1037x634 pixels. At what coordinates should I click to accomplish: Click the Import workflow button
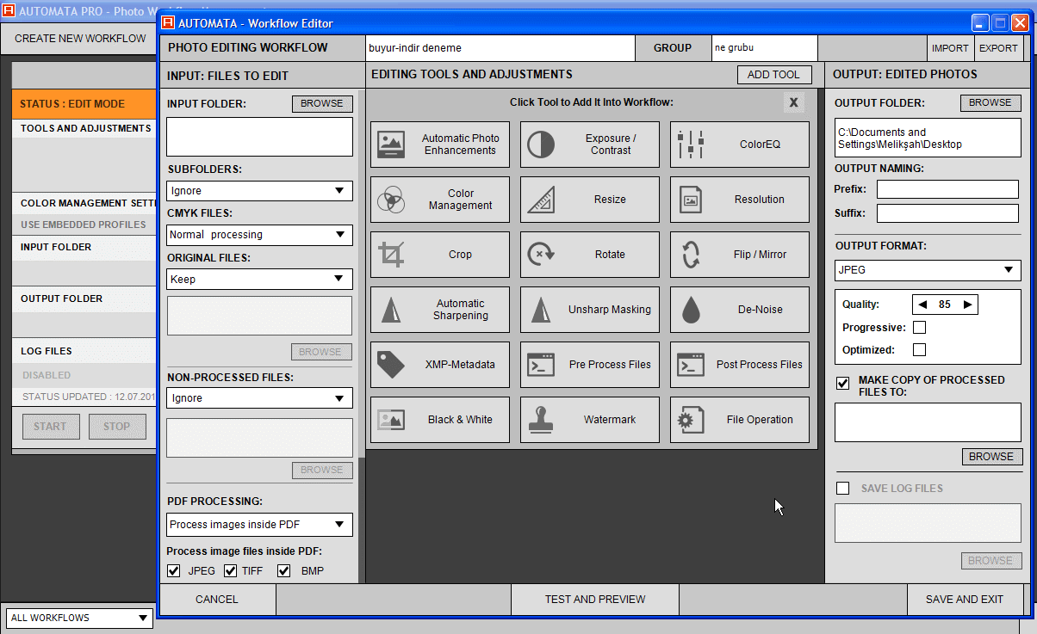(x=950, y=48)
